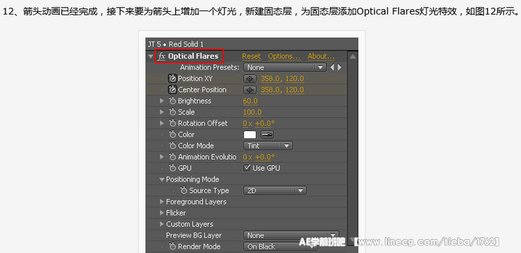Toggle stopwatch for GPU property
This screenshot has height=253, width=521.
(172, 168)
